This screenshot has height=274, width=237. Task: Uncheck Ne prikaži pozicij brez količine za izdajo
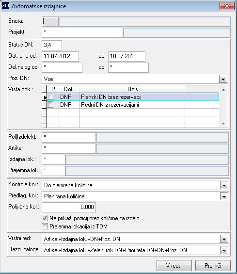pyautogui.click(x=45, y=218)
